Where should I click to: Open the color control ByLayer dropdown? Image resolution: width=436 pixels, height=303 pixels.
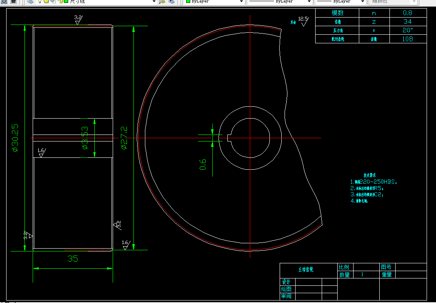pyautogui.click(x=242, y=1)
